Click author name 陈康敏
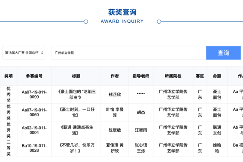The width and height of the screenshot is (243, 162). click(115, 130)
